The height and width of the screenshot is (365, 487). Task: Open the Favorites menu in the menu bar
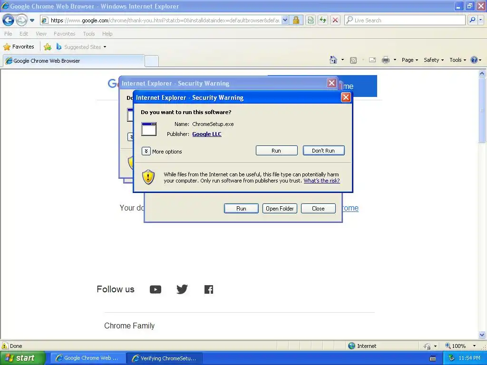click(64, 34)
